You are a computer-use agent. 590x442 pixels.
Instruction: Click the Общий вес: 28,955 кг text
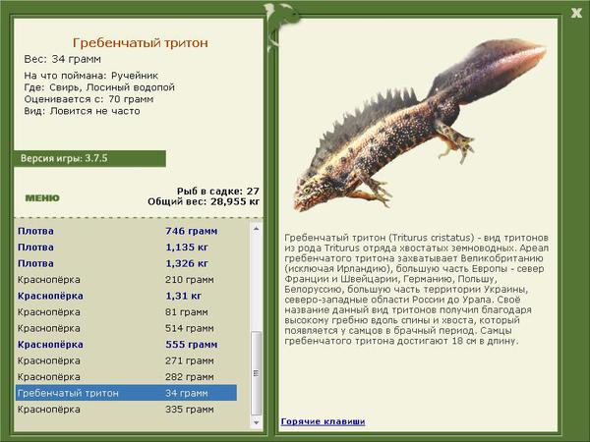click(204, 201)
